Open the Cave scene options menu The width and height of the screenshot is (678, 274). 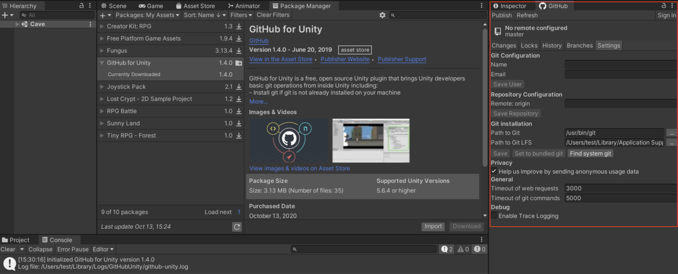(90, 24)
